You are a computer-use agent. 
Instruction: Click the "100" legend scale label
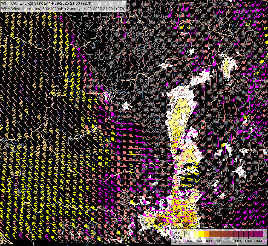tap(189, 241)
